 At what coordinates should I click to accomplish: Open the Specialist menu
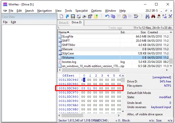pyautogui.click(x=81, y=11)
